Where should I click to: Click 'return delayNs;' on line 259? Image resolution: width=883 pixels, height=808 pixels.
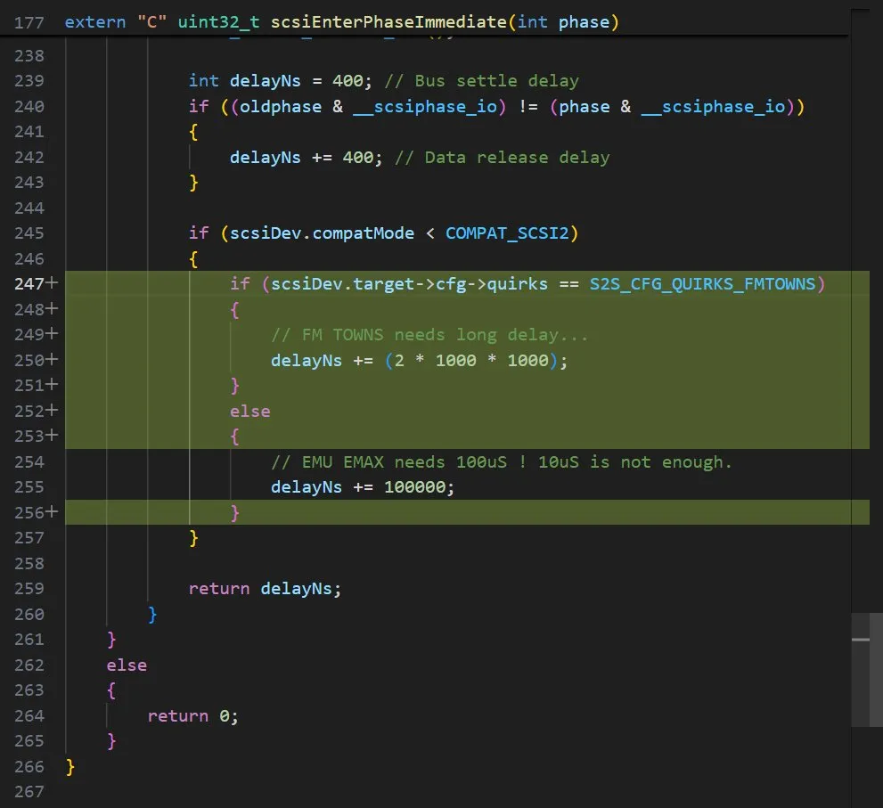[x=265, y=589]
